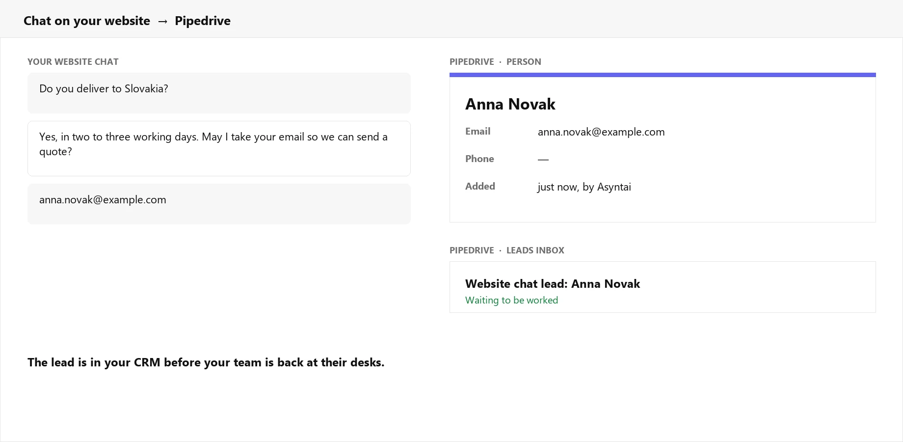Click the 'PIPEDRIVE · PERSON' section label
The image size is (903, 442).
coord(495,62)
